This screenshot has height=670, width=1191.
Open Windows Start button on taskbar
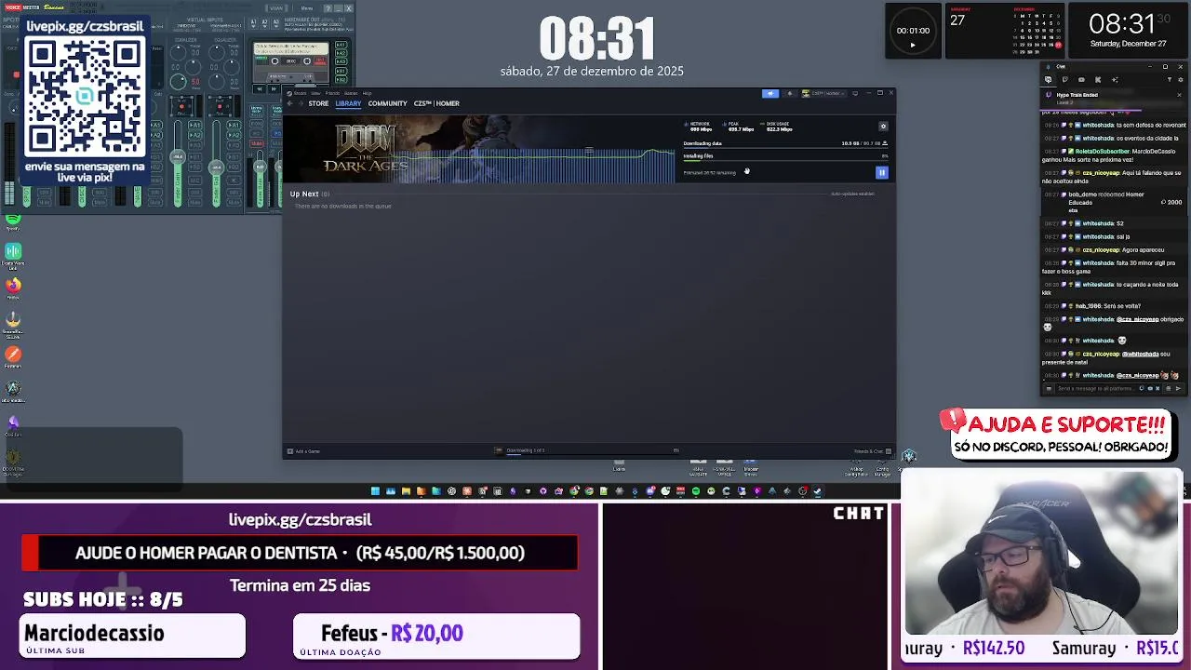click(375, 490)
